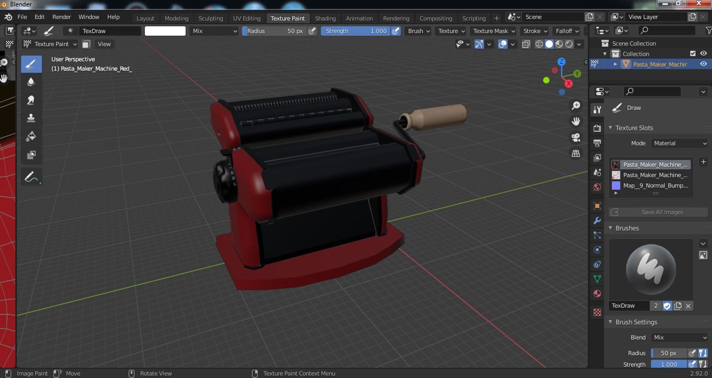This screenshot has width=712, height=378.
Task: Add a new texture paint slot
Action: click(703, 162)
